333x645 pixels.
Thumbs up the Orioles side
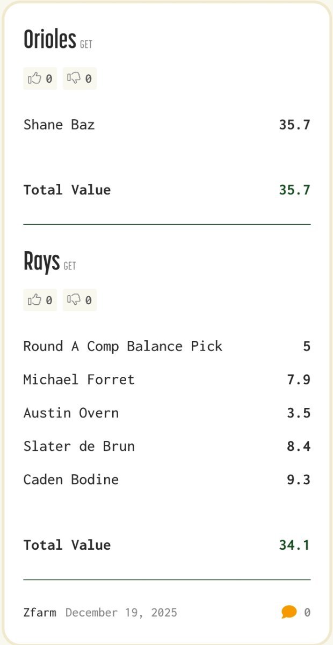click(x=40, y=78)
